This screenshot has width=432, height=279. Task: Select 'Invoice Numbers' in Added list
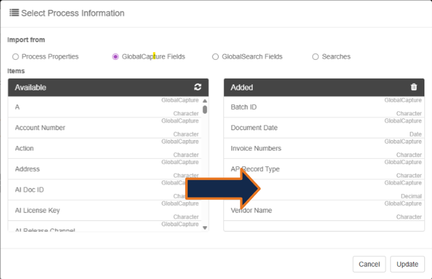coord(324,148)
